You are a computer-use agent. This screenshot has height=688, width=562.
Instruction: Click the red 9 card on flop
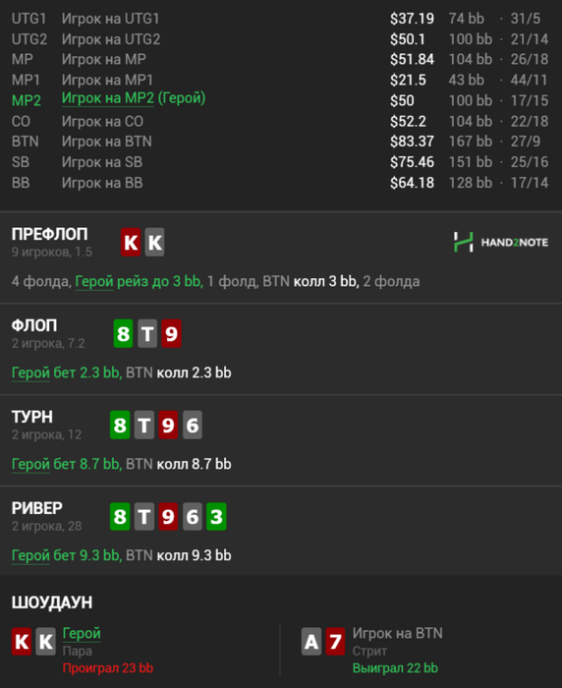172,333
